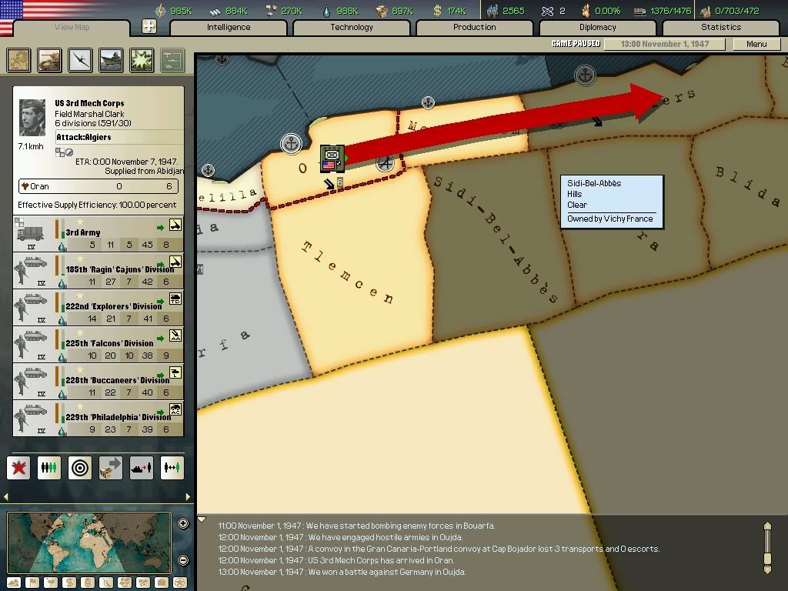
Task: Toggle naval units display with the warship icon
Action: [x=111, y=60]
